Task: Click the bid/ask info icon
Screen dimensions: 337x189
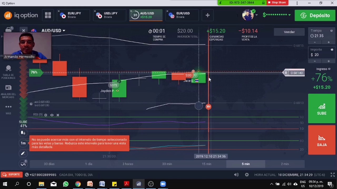Action: (31, 104)
